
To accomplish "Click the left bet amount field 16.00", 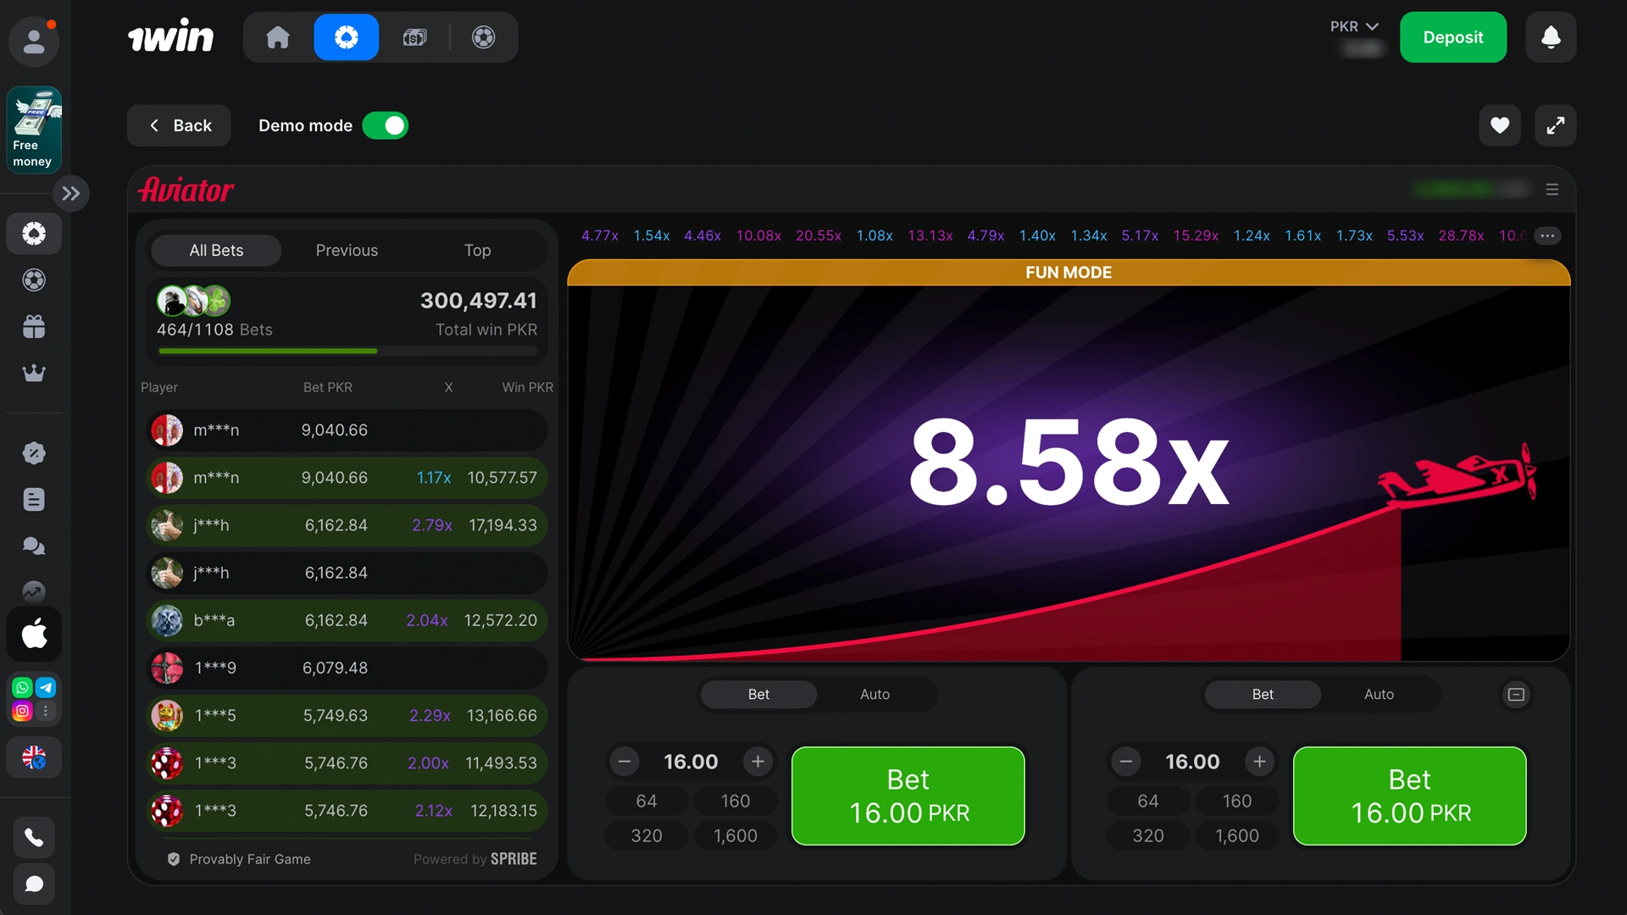I will 691,762.
